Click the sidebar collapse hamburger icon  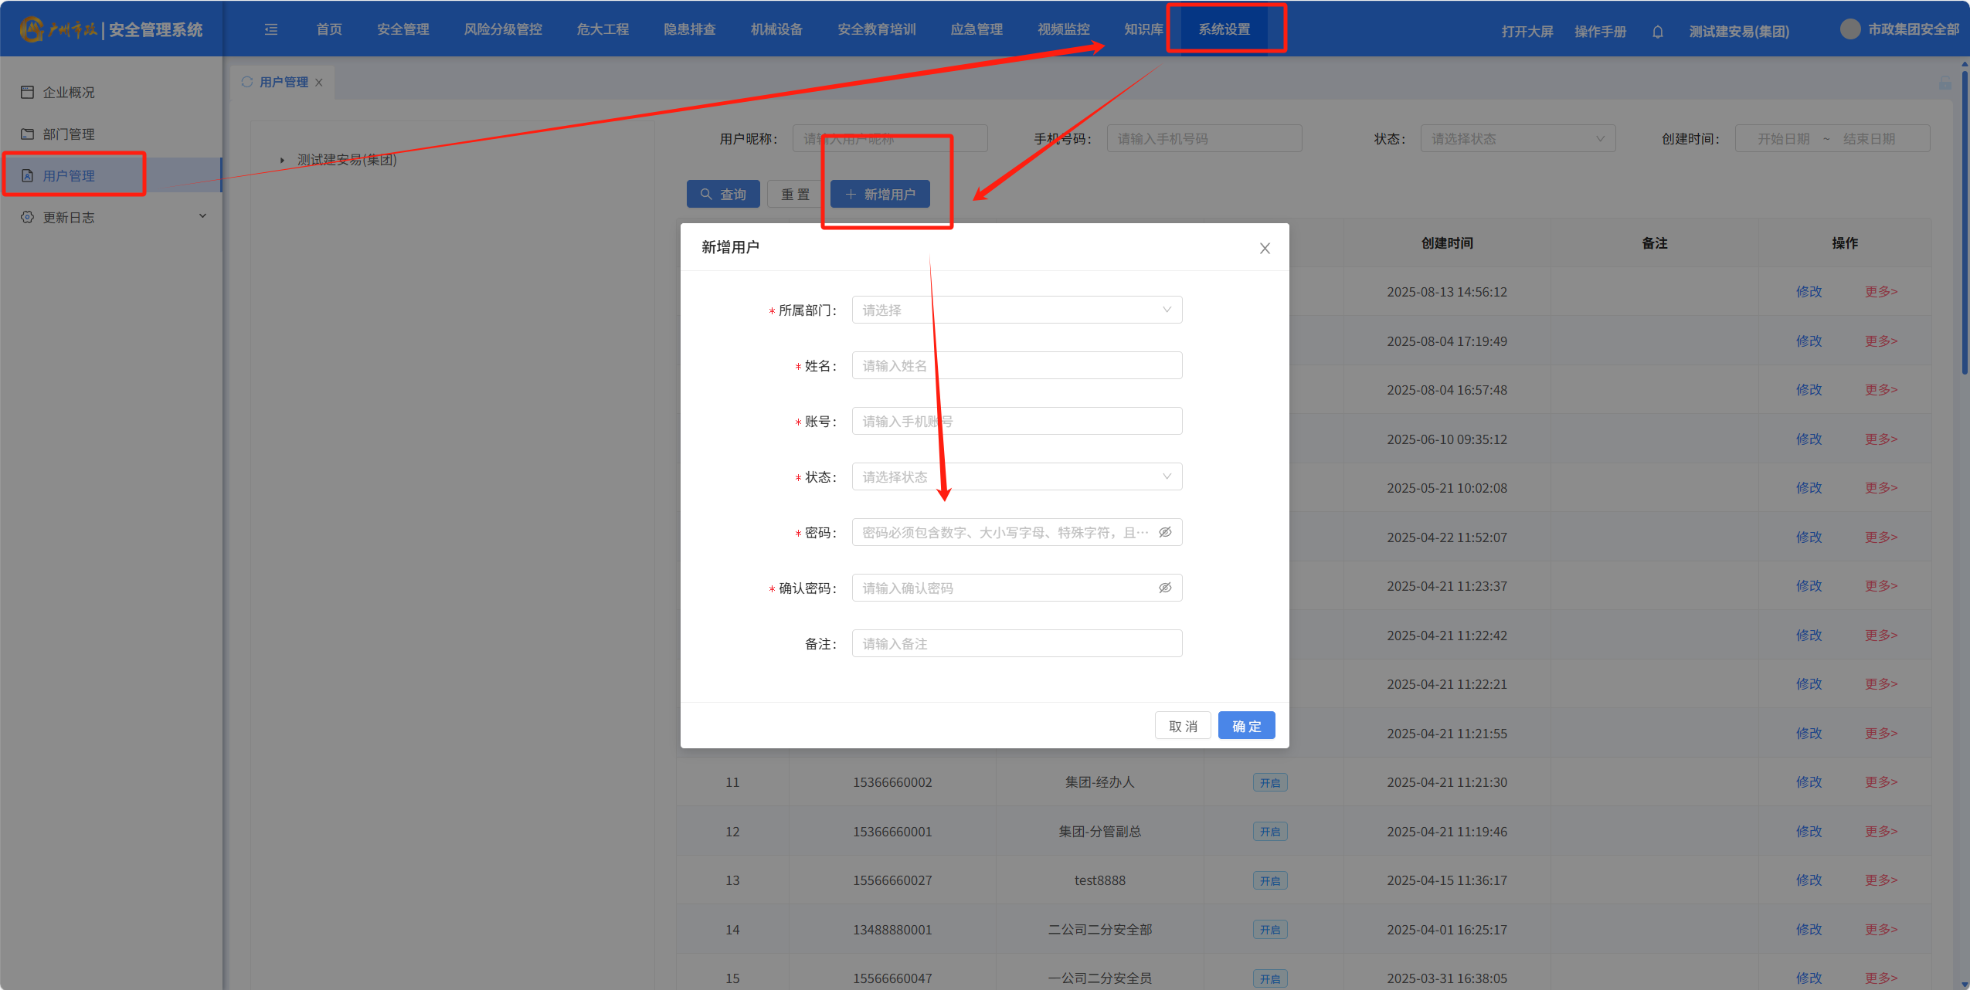(x=270, y=29)
